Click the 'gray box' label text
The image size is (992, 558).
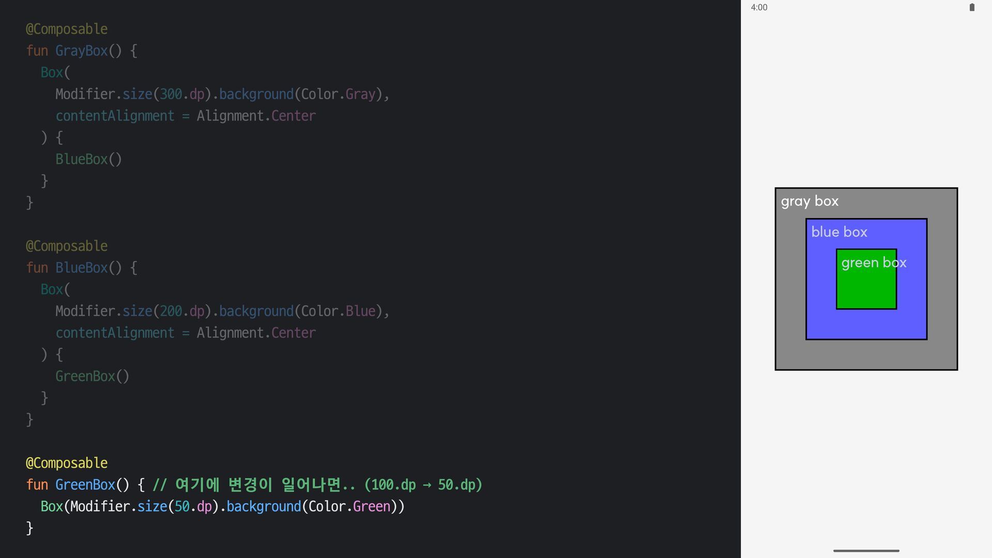click(x=810, y=202)
